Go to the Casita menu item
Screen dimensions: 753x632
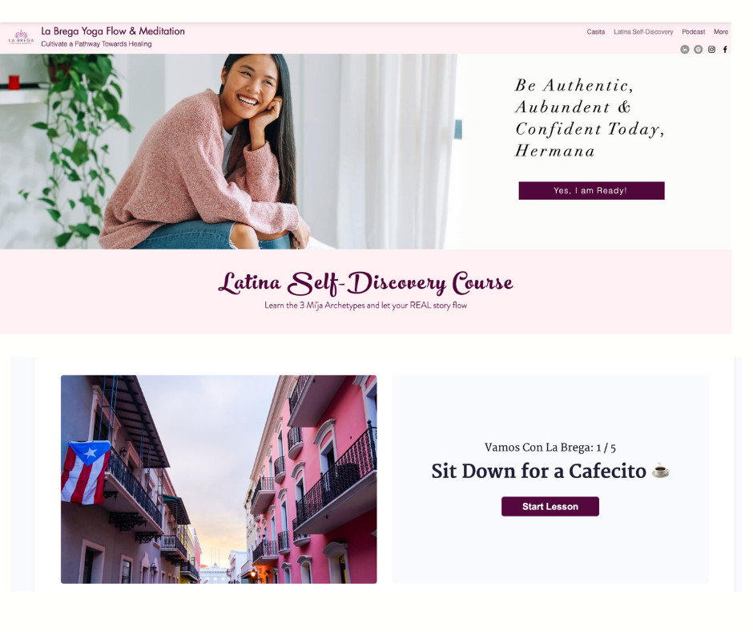(x=595, y=32)
